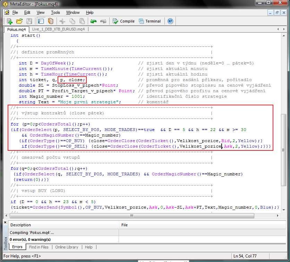Switch to the Pokus.mq4 tab

tap(16, 29)
